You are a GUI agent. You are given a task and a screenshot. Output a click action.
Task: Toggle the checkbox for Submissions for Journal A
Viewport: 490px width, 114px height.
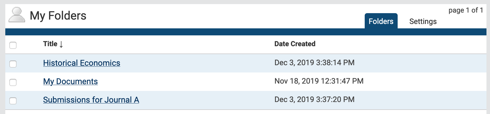click(x=13, y=101)
